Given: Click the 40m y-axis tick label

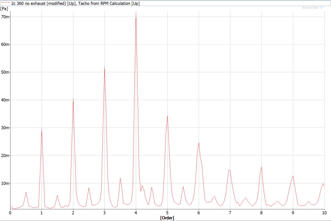Looking at the screenshot, I should (x=5, y=100).
